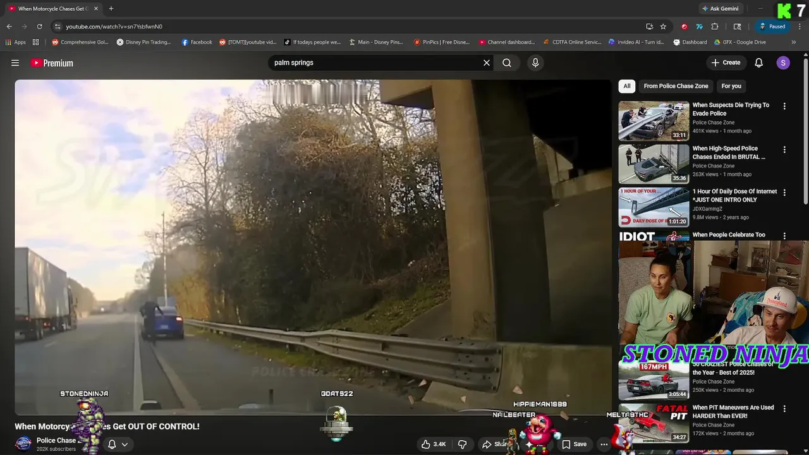Select the For you chip
The image size is (809, 455).
731,86
